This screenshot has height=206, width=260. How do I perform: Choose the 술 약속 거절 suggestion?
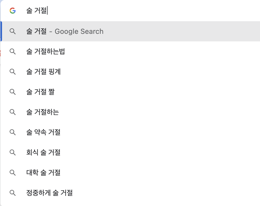pyautogui.click(x=43, y=132)
